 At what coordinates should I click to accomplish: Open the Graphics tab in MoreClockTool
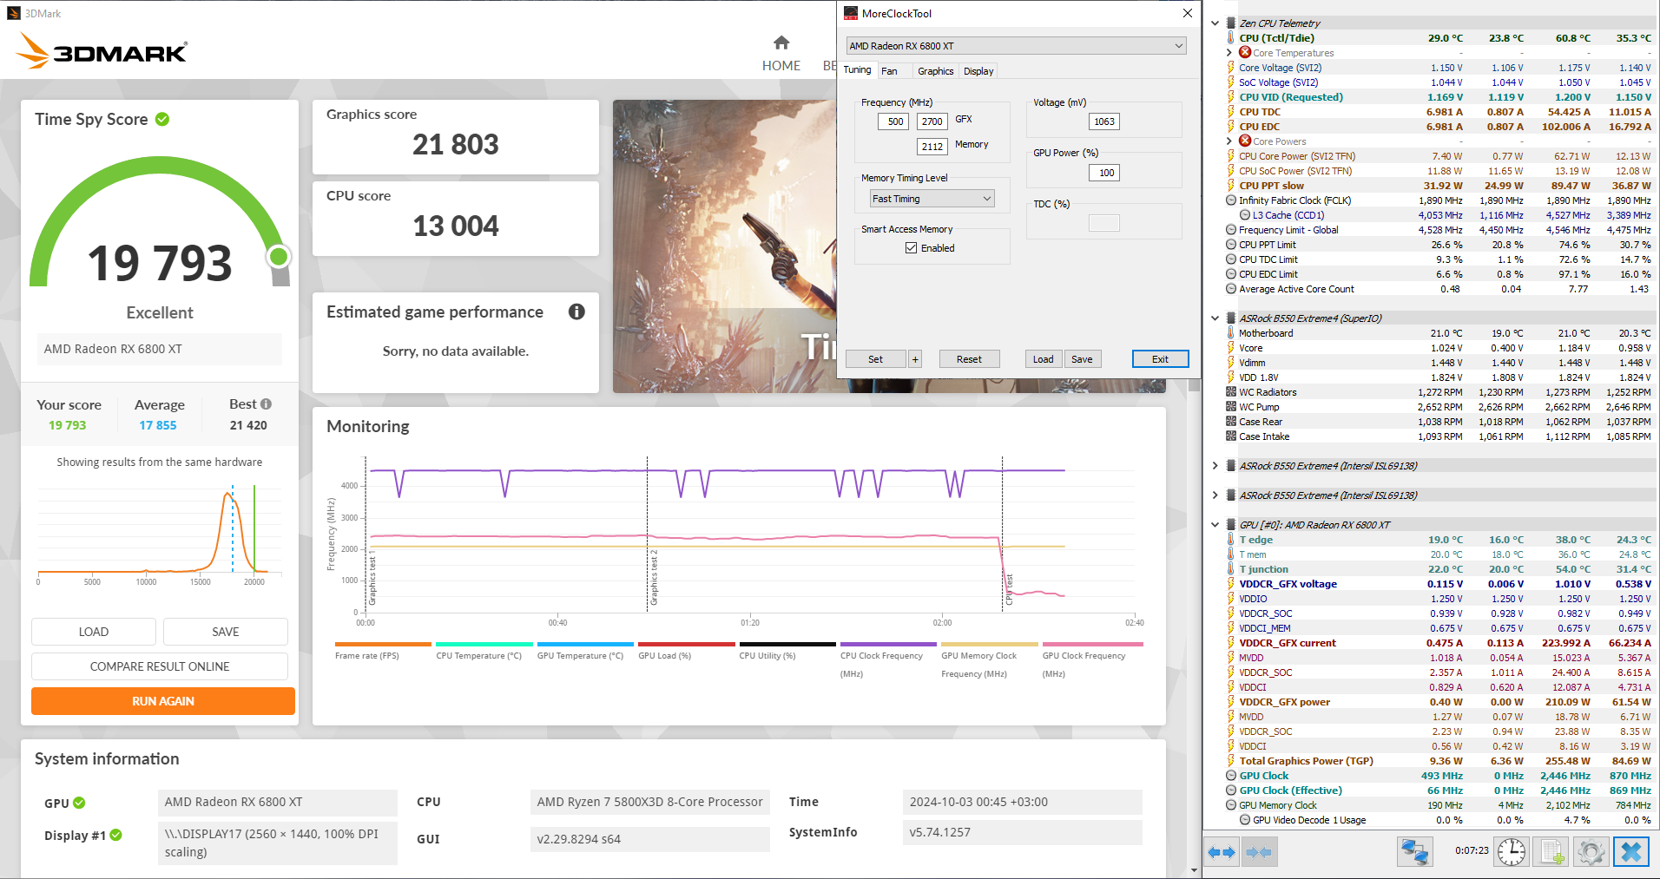coord(935,71)
